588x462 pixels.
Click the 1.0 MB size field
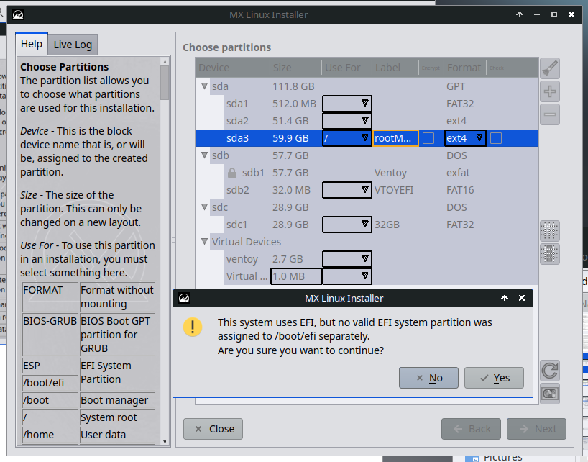click(296, 276)
